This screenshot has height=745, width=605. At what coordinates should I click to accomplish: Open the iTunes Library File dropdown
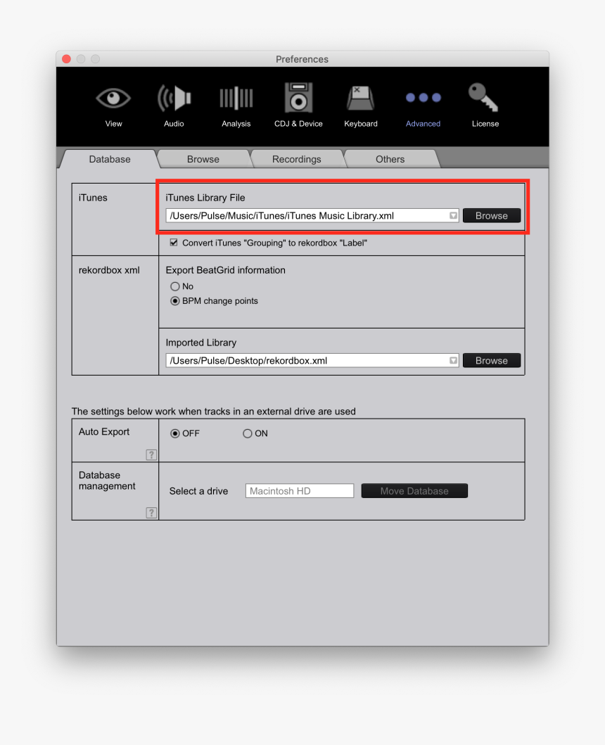[x=453, y=215]
